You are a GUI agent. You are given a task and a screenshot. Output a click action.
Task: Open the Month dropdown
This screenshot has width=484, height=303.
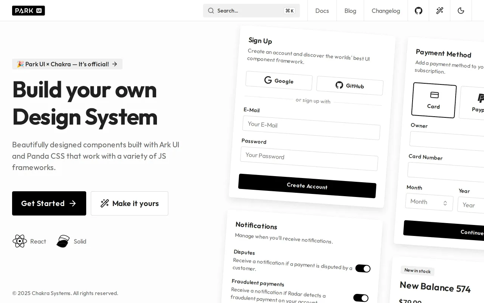point(429,202)
